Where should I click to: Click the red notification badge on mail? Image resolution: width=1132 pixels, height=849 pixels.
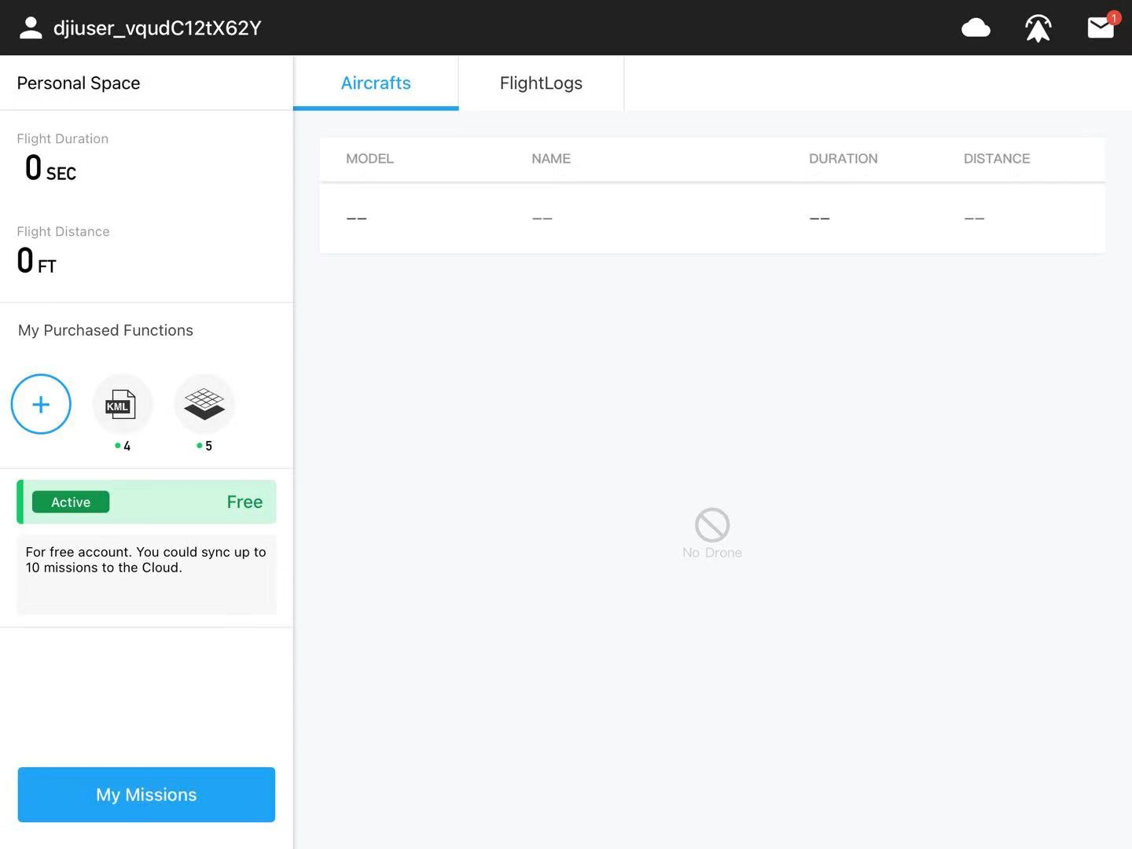point(1114,18)
